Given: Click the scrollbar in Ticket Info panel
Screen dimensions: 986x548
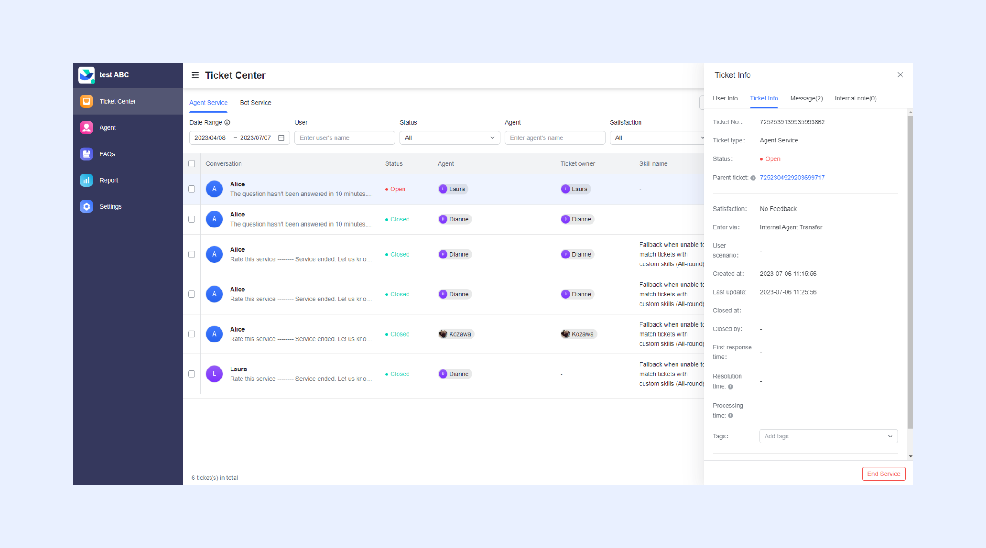Looking at the screenshot, I should [x=910, y=272].
